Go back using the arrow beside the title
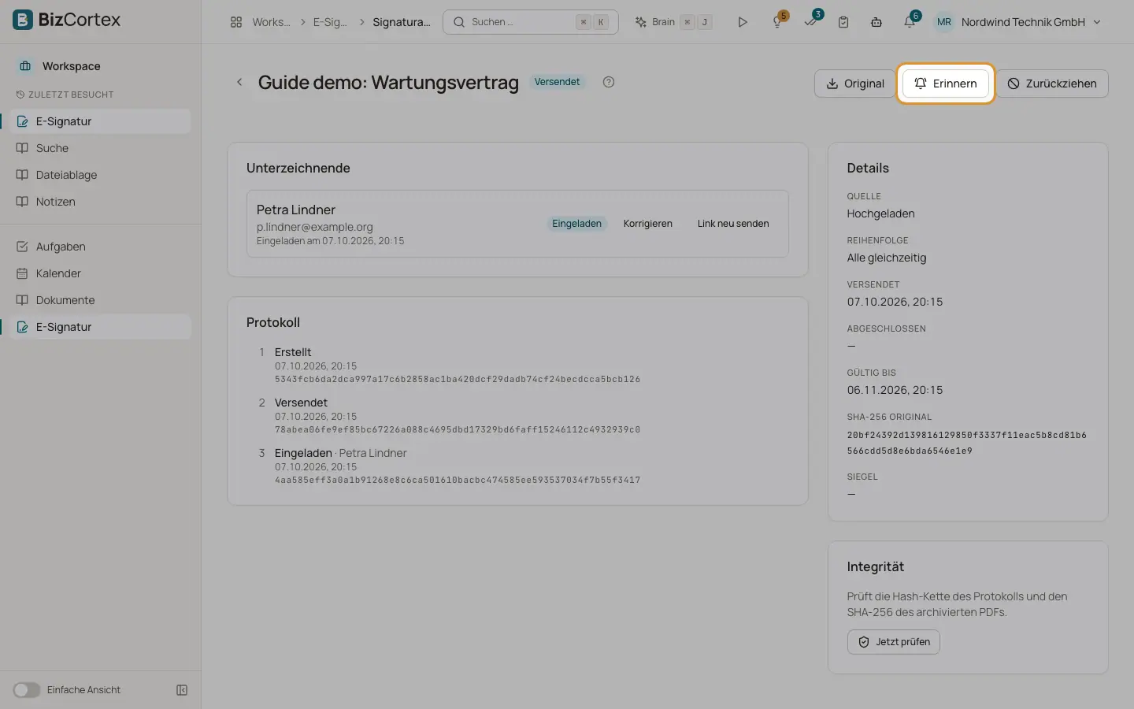This screenshot has height=709, width=1134. click(239, 82)
